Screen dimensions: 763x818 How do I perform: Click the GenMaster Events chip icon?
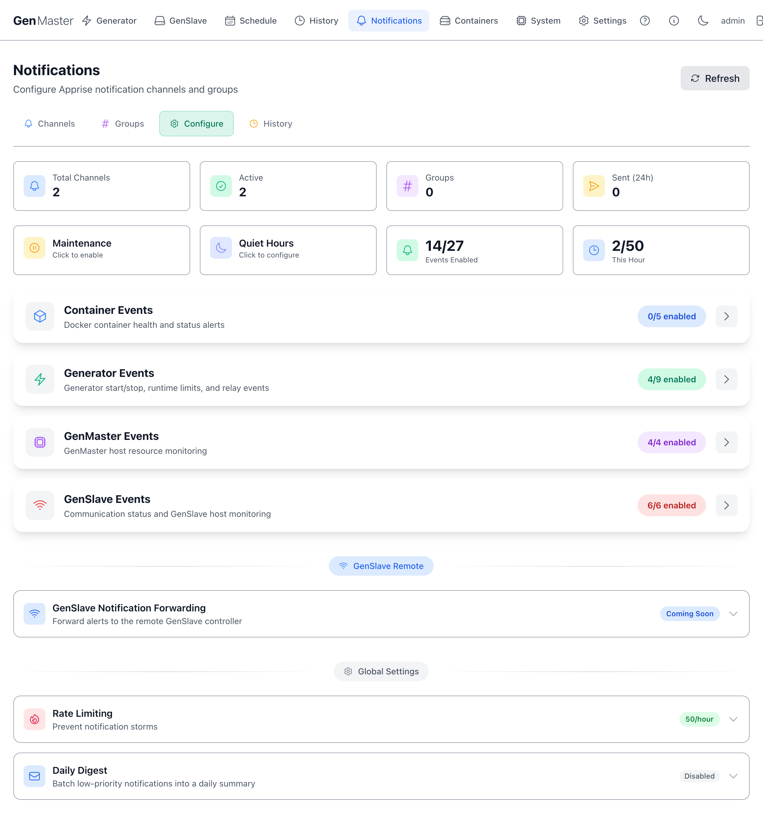point(40,442)
